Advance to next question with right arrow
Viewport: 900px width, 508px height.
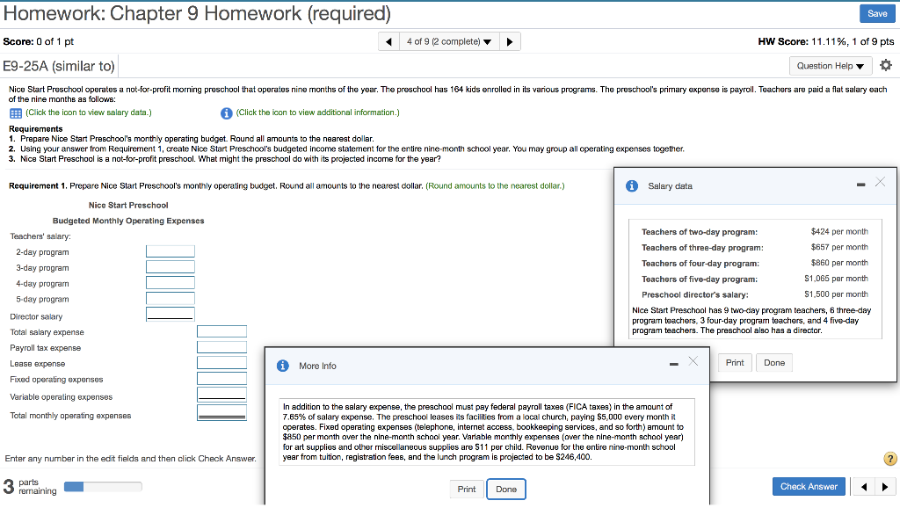511,40
